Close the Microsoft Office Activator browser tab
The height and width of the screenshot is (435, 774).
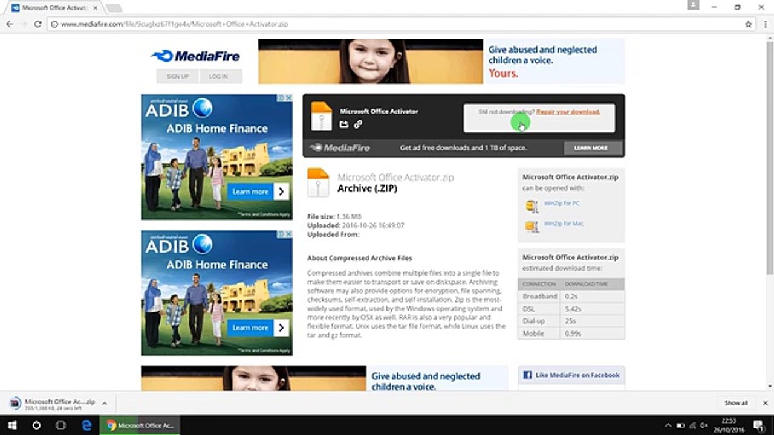point(95,8)
